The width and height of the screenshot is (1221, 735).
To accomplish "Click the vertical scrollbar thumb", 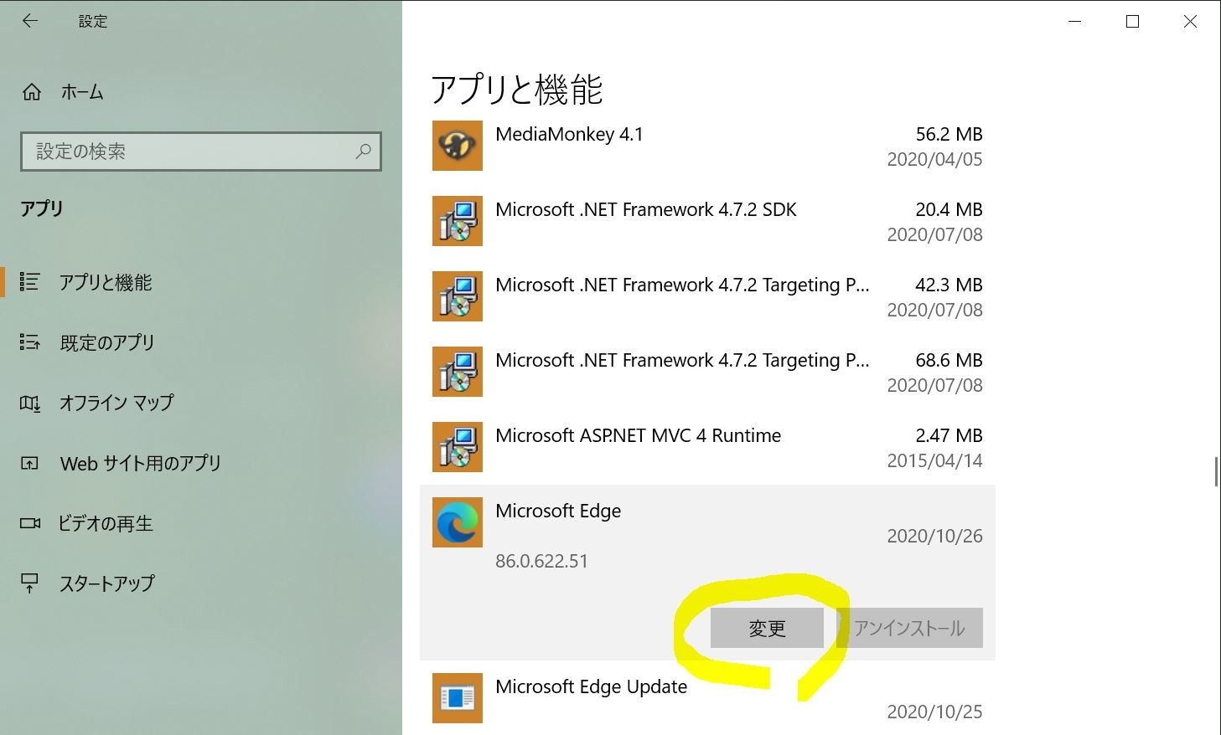I will click(1216, 471).
